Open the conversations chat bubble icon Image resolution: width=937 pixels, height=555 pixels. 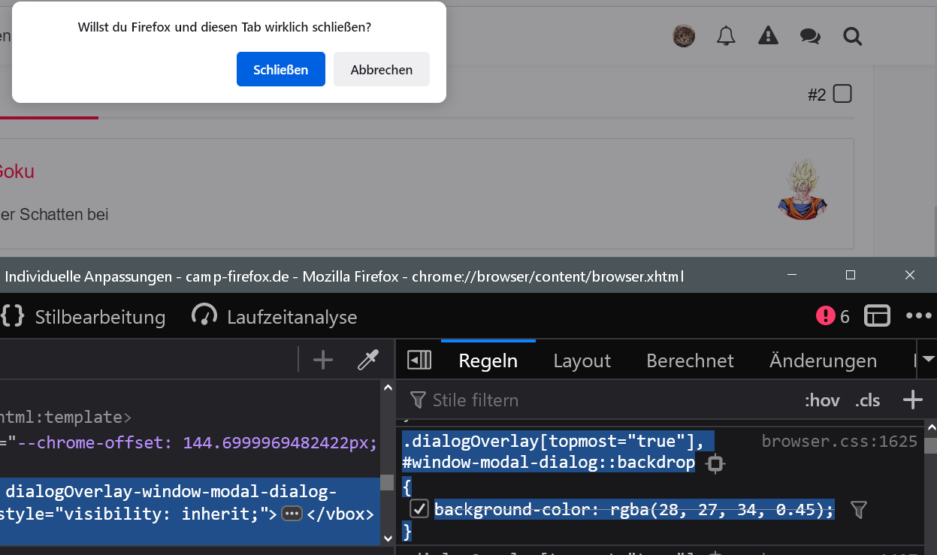(x=810, y=35)
